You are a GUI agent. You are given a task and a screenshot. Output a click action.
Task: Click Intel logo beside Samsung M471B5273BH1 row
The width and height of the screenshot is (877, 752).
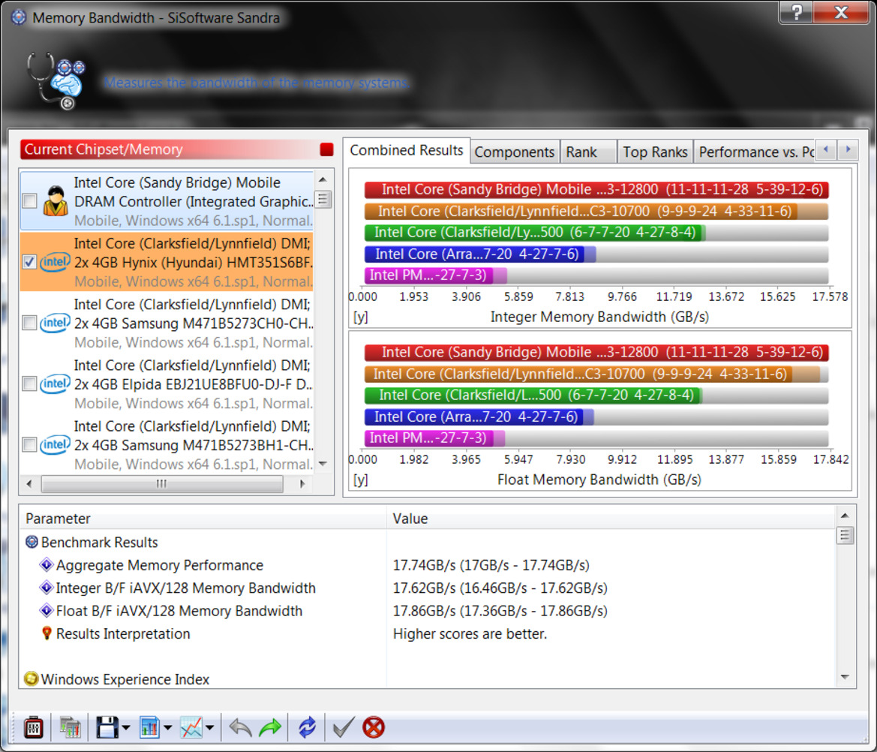click(x=55, y=445)
